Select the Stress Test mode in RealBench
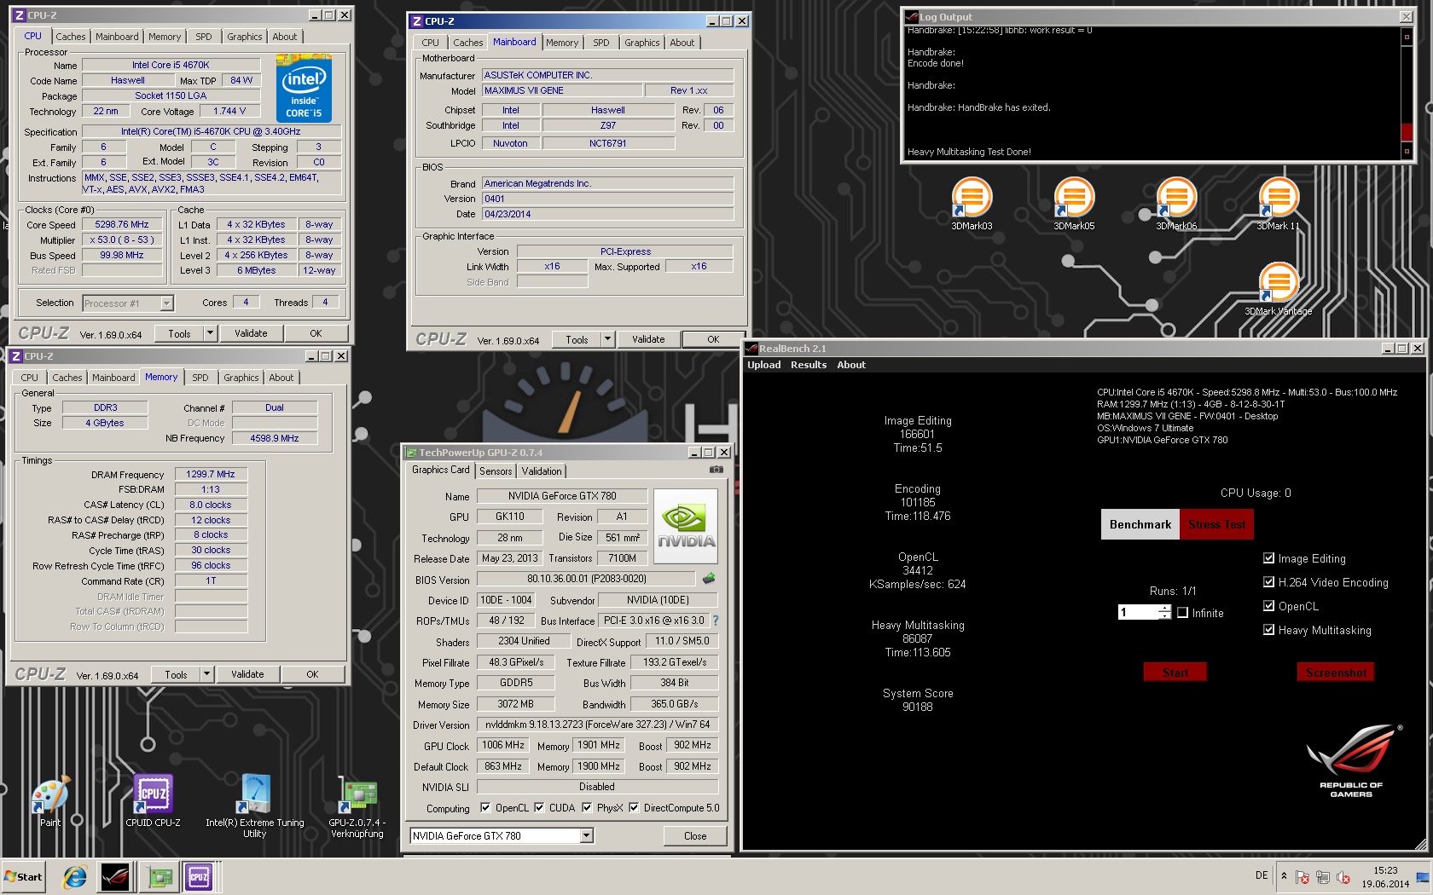 (1217, 524)
